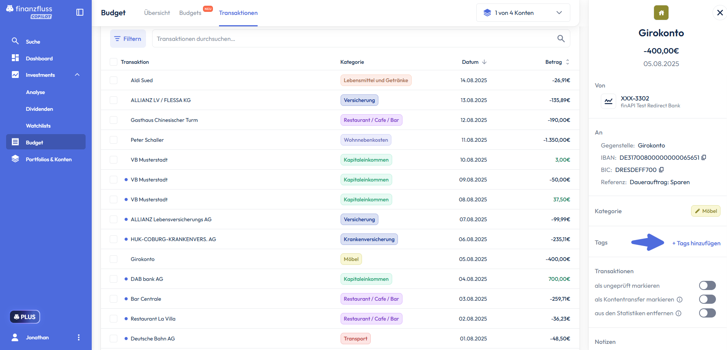Open the '1 von 4 Konten' dropdown
727x350 pixels.
523,13
